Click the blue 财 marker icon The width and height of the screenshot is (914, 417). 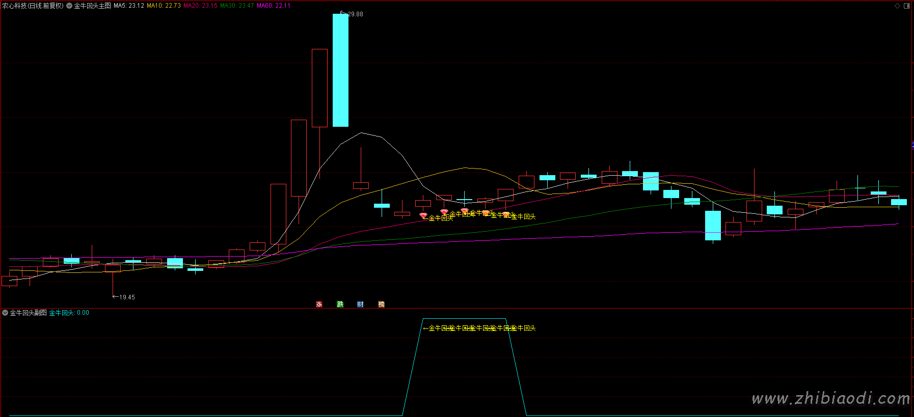(x=361, y=304)
